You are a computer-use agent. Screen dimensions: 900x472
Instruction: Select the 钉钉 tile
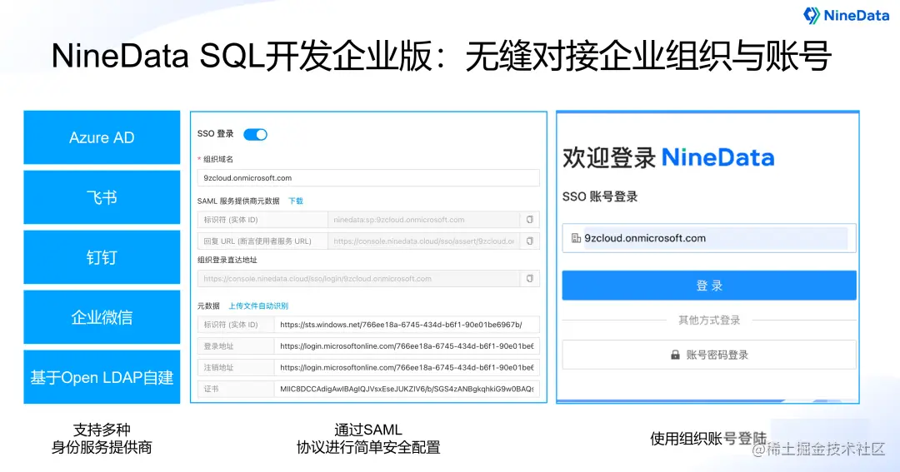(102, 257)
